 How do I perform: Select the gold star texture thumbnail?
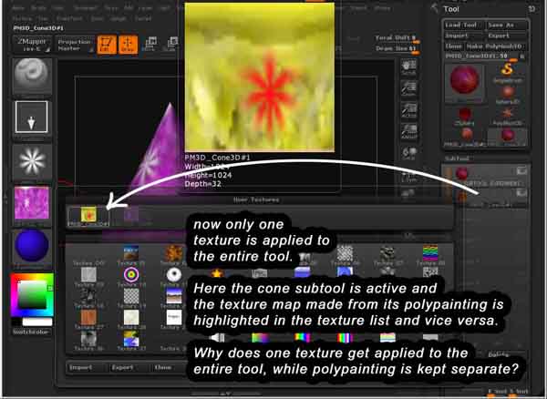point(217,273)
